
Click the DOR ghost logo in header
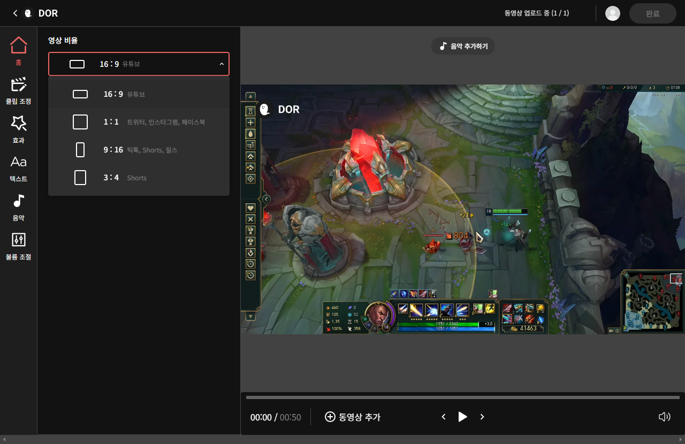click(28, 13)
